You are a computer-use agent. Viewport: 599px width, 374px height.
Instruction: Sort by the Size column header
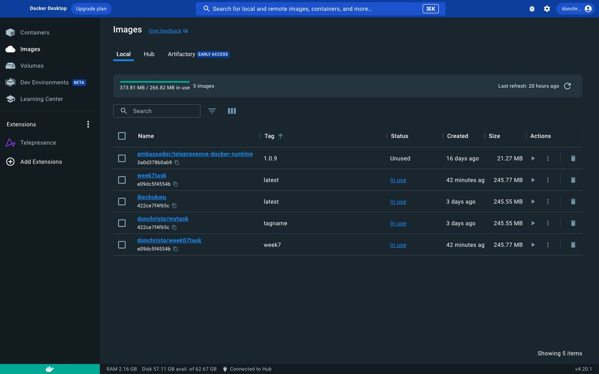[x=494, y=136]
